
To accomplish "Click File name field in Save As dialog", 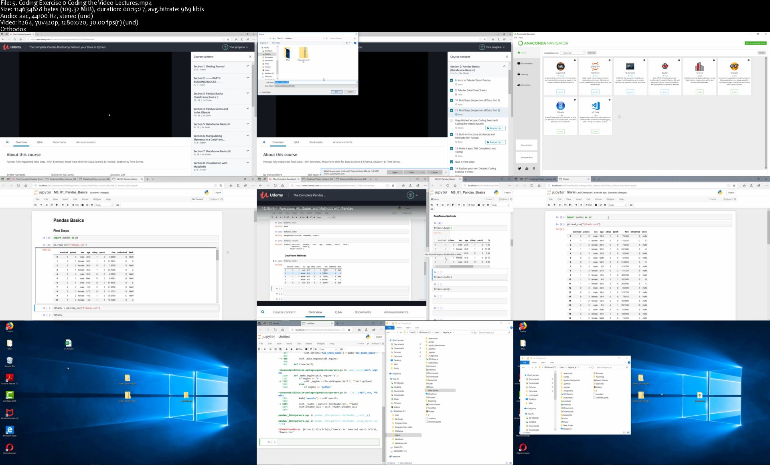I will tap(316, 83).
